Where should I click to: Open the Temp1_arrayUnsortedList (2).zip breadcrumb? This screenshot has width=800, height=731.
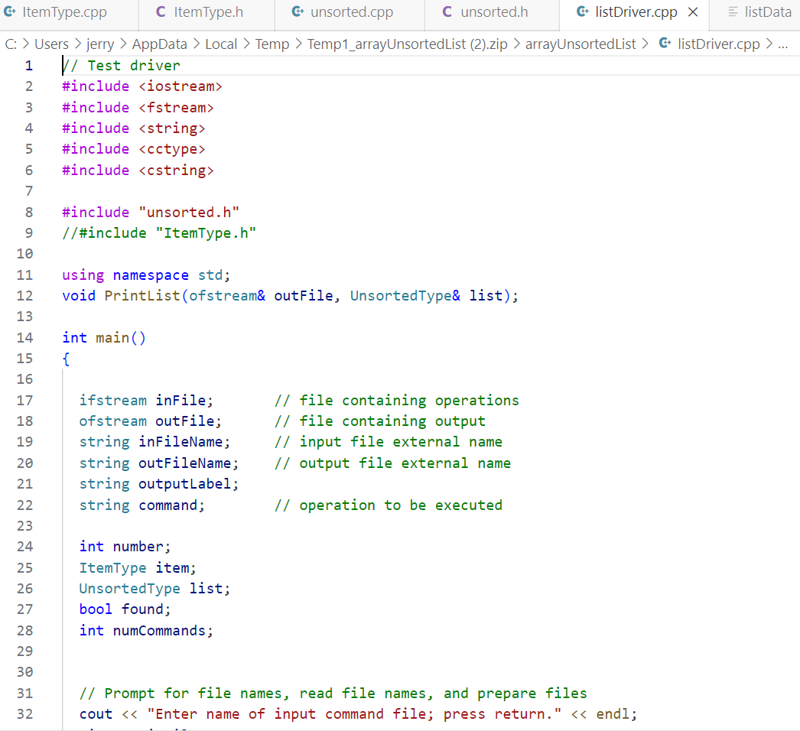click(407, 44)
